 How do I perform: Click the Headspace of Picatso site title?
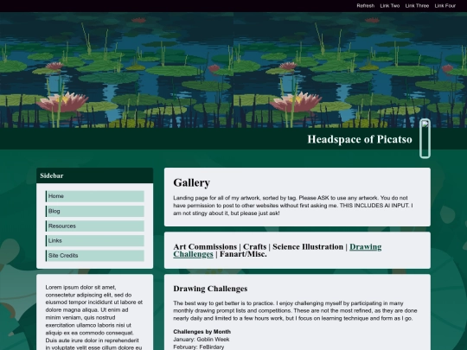point(360,139)
